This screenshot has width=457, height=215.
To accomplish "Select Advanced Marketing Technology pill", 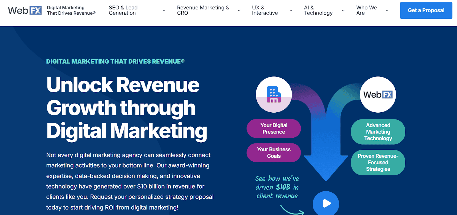I will click(x=378, y=132).
